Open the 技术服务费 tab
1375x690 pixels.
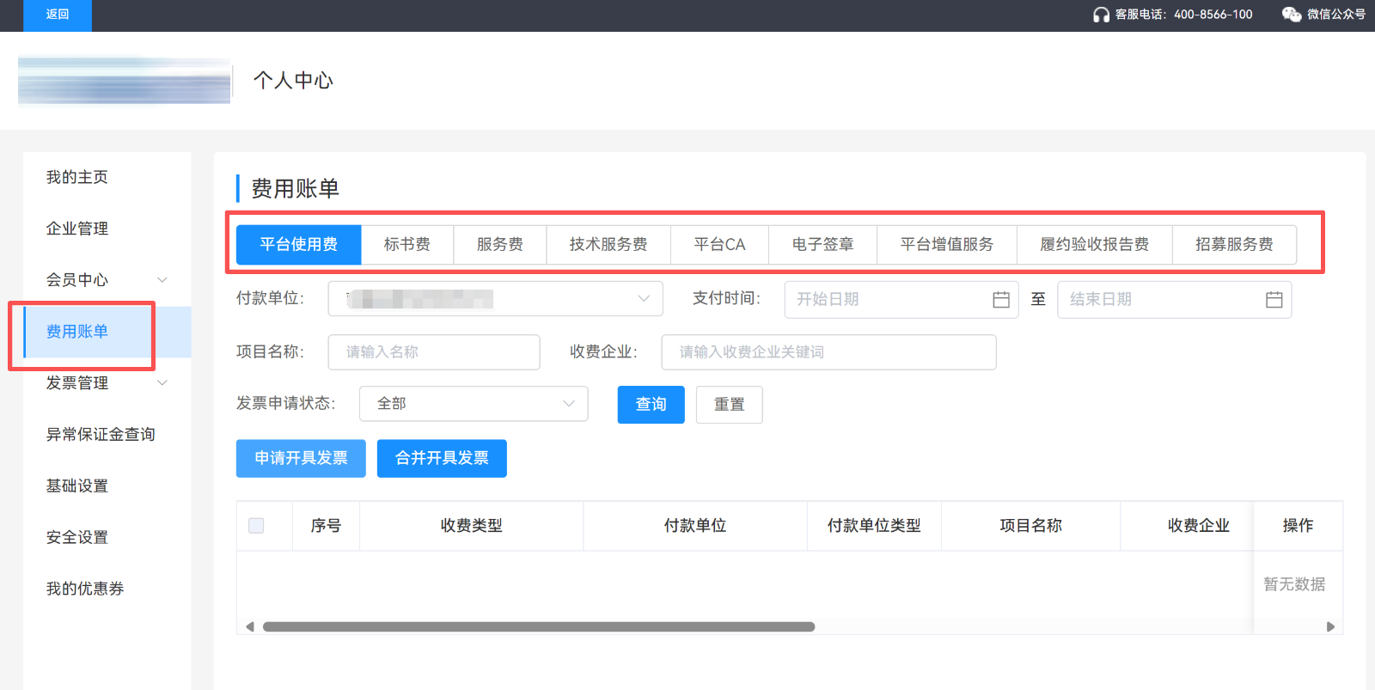click(608, 245)
